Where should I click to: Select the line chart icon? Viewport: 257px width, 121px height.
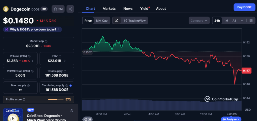116,21
